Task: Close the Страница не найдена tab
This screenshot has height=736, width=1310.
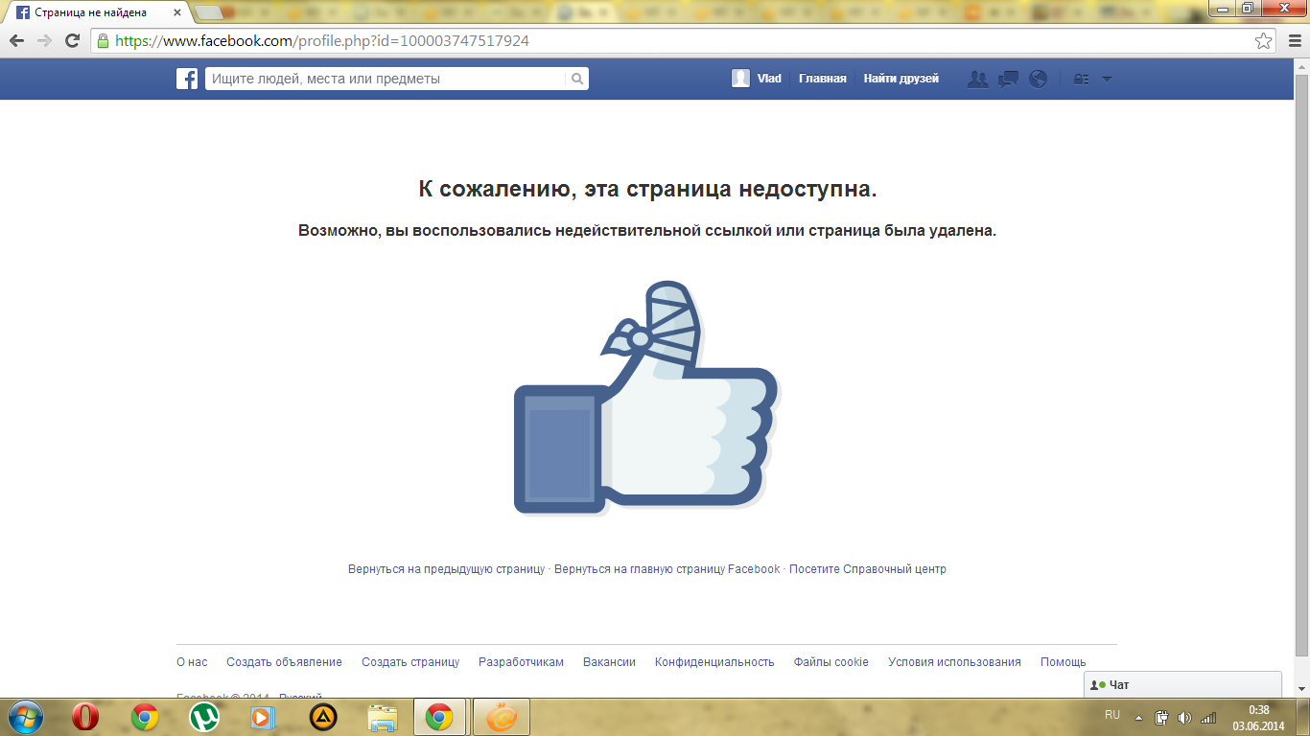Action: (x=176, y=13)
